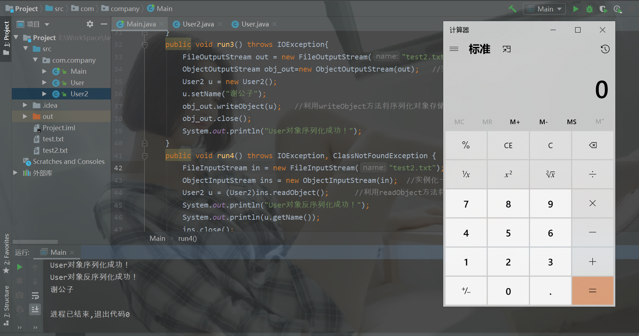Click C clear in Calculator

[x=550, y=145]
